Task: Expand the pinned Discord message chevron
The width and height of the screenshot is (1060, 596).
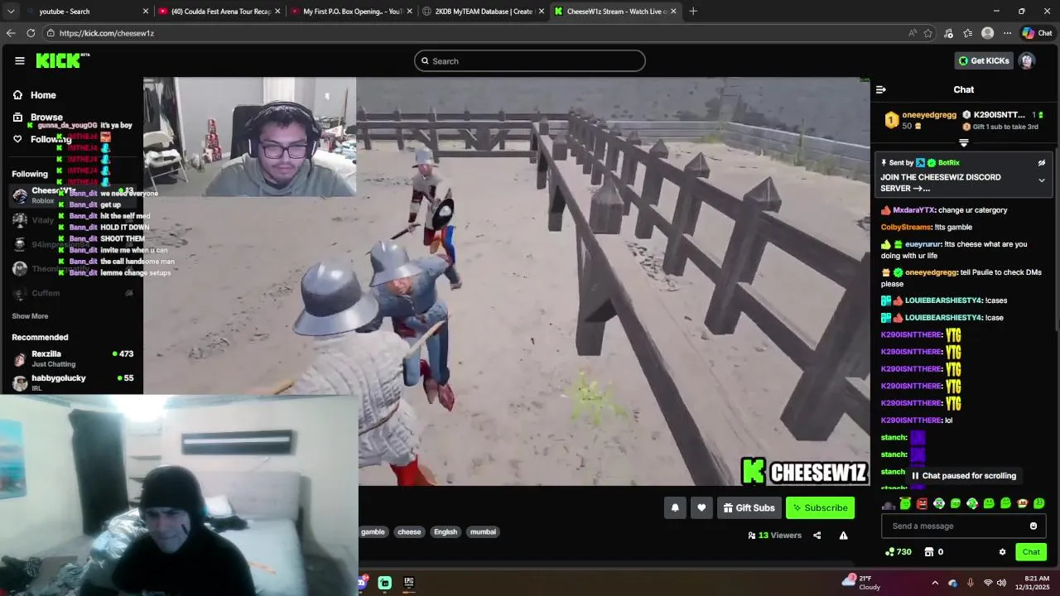Action: (1042, 180)
